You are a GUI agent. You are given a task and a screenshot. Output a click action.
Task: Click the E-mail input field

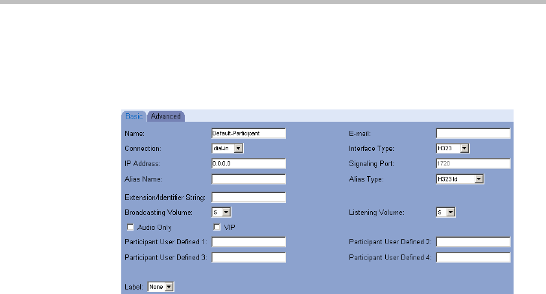pyautogui.click(x=473, y=133)
